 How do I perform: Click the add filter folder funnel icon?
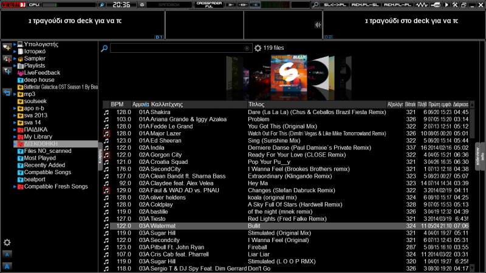pyautogui.click(x=7, y=71)
